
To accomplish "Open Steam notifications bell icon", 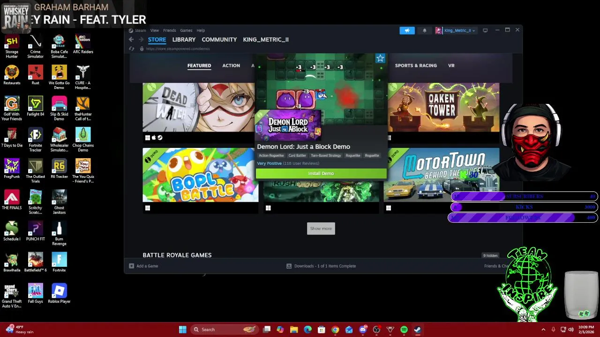I will (425, 30).
